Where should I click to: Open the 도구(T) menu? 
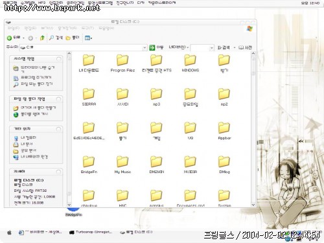(87, 29)
